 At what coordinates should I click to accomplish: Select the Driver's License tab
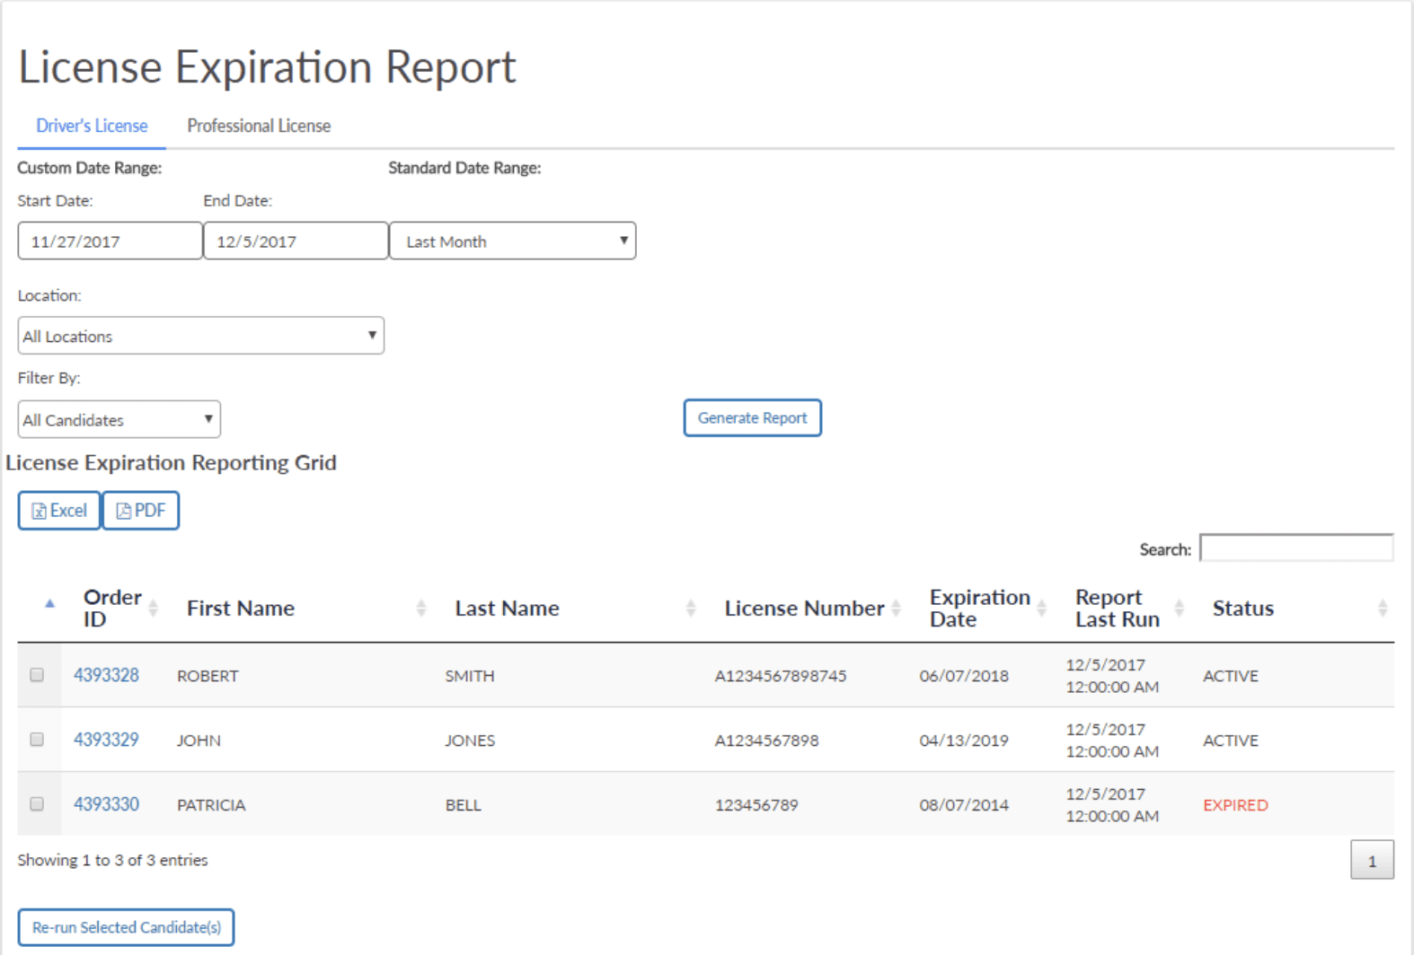tap(92, 126)
